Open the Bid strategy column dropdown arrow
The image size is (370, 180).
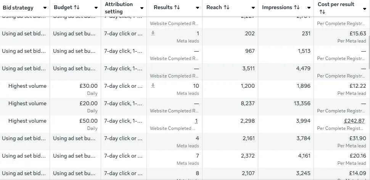(x=45, y=8)
